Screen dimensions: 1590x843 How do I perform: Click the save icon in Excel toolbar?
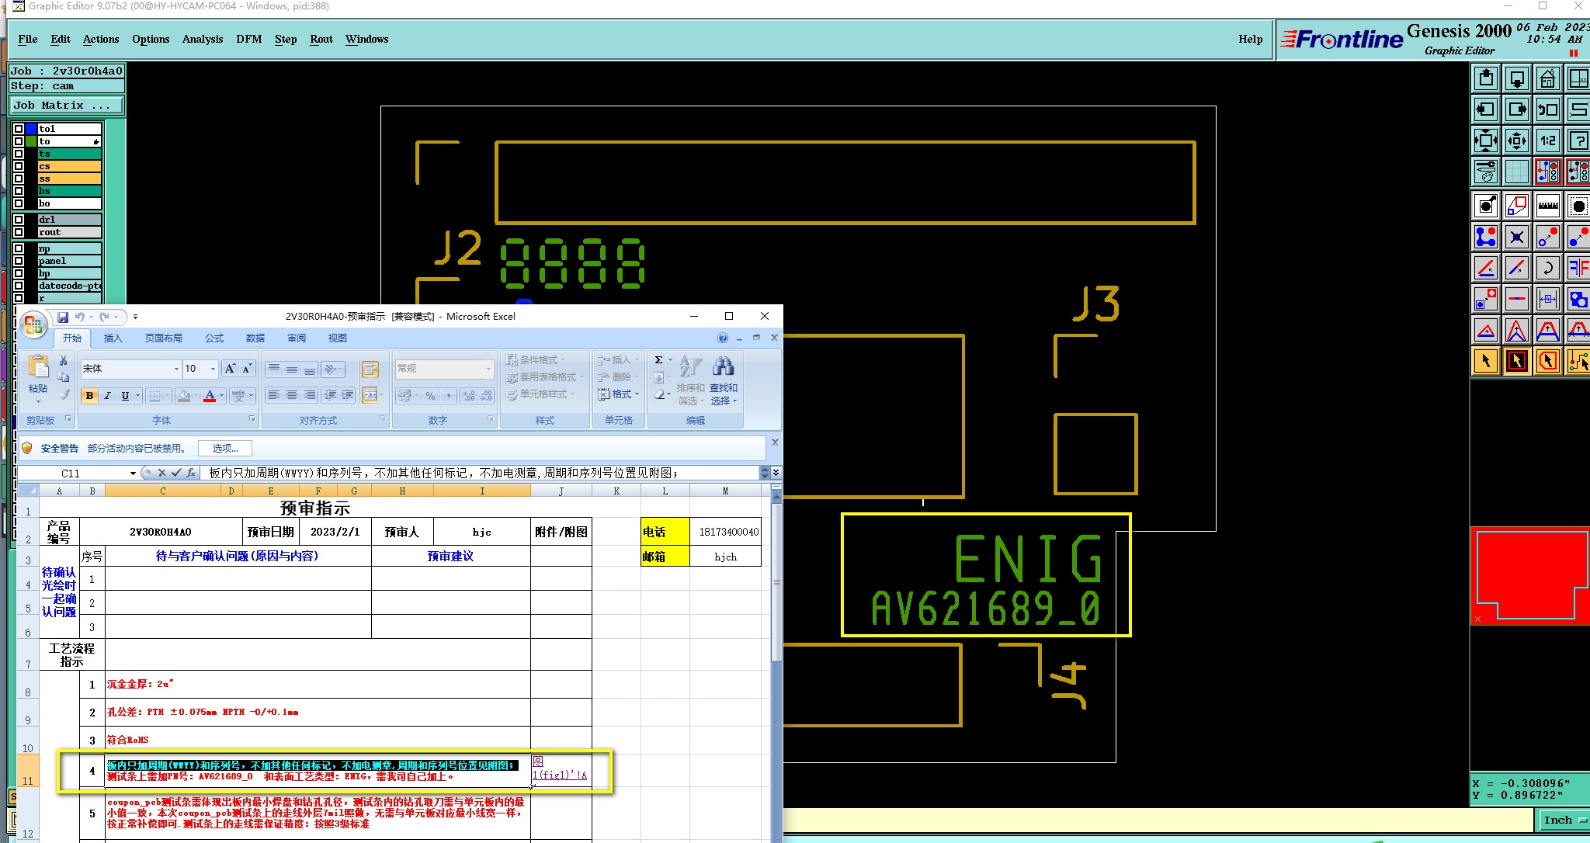(x=63, y=317)
